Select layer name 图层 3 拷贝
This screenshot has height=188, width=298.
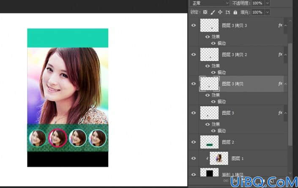(x=232, y=84)
